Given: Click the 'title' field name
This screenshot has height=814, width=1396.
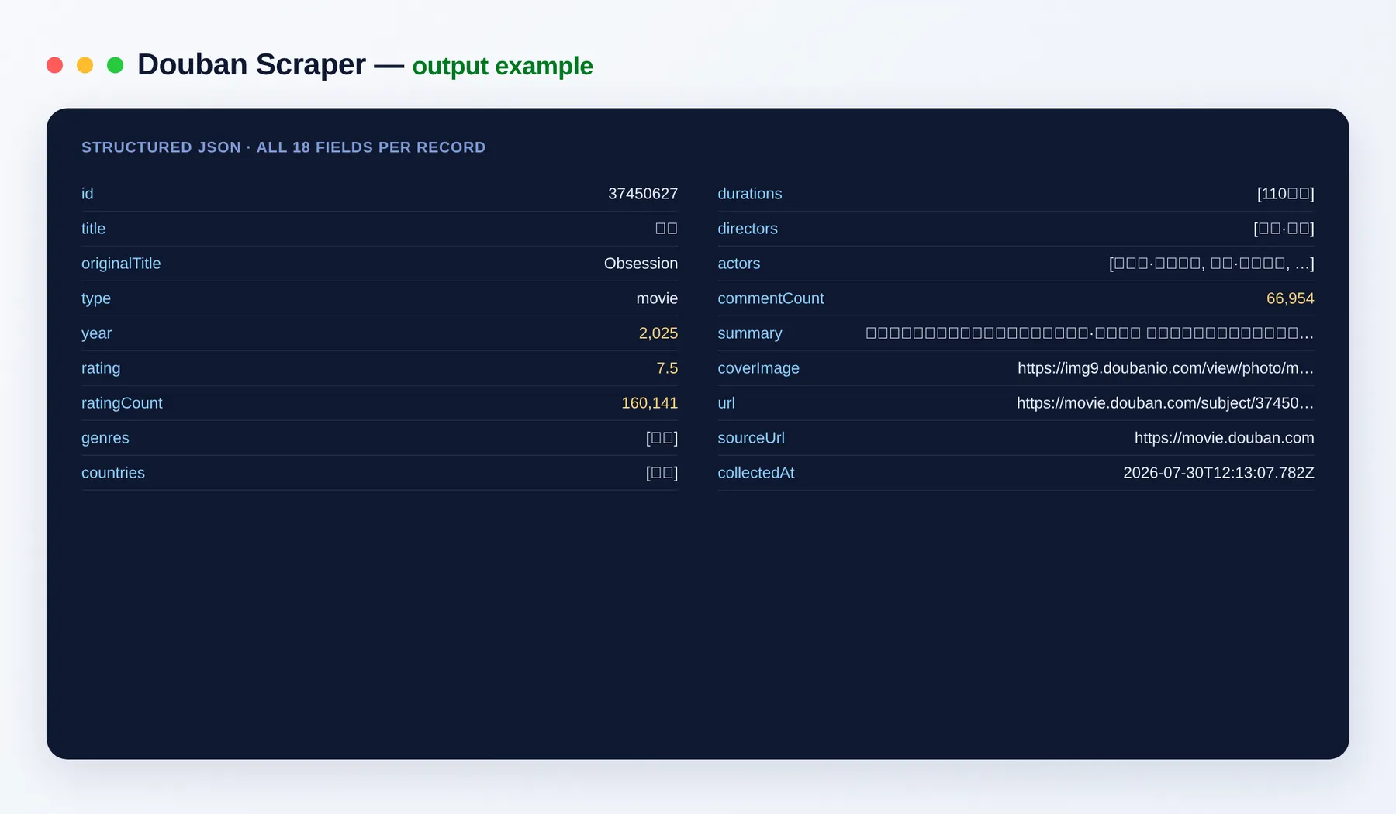Looking at the screenshot, I should (x=93, y=229).
